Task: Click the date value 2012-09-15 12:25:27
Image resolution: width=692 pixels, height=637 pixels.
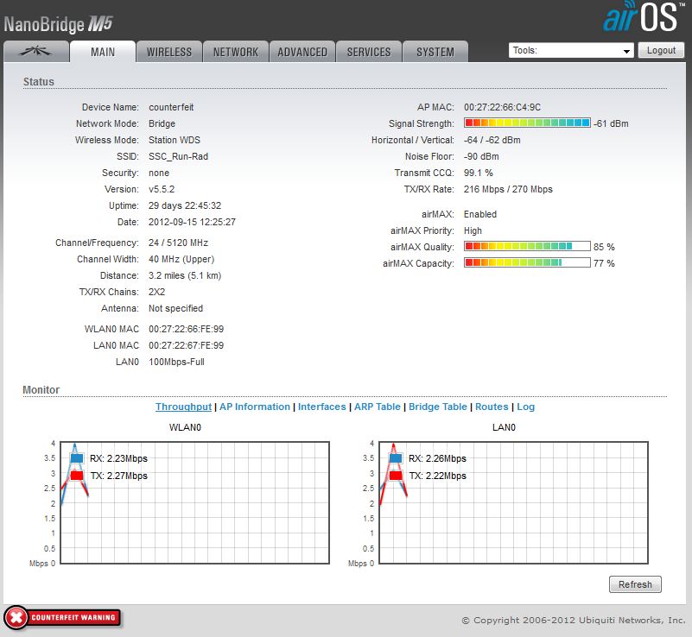Action: click(x=192, y=222)
